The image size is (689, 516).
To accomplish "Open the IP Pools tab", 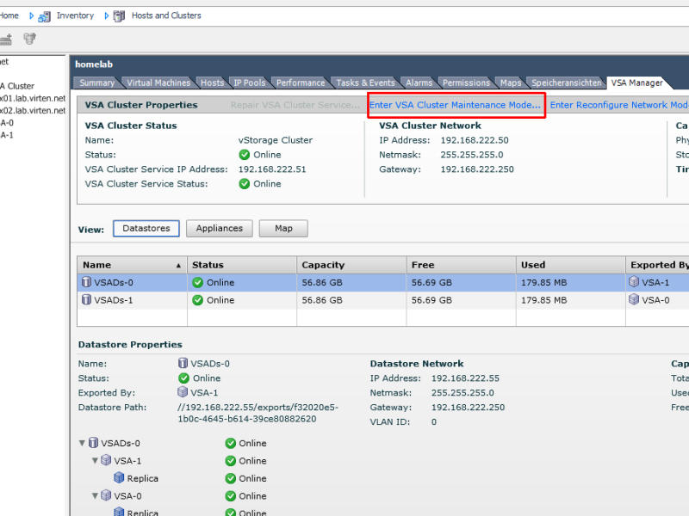I will 250,83.
